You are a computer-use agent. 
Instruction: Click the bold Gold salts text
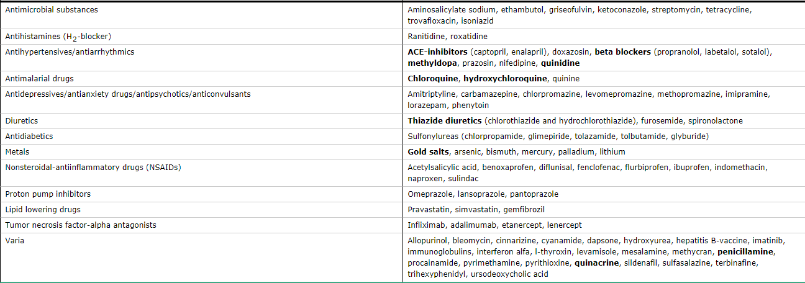[429, 151]
